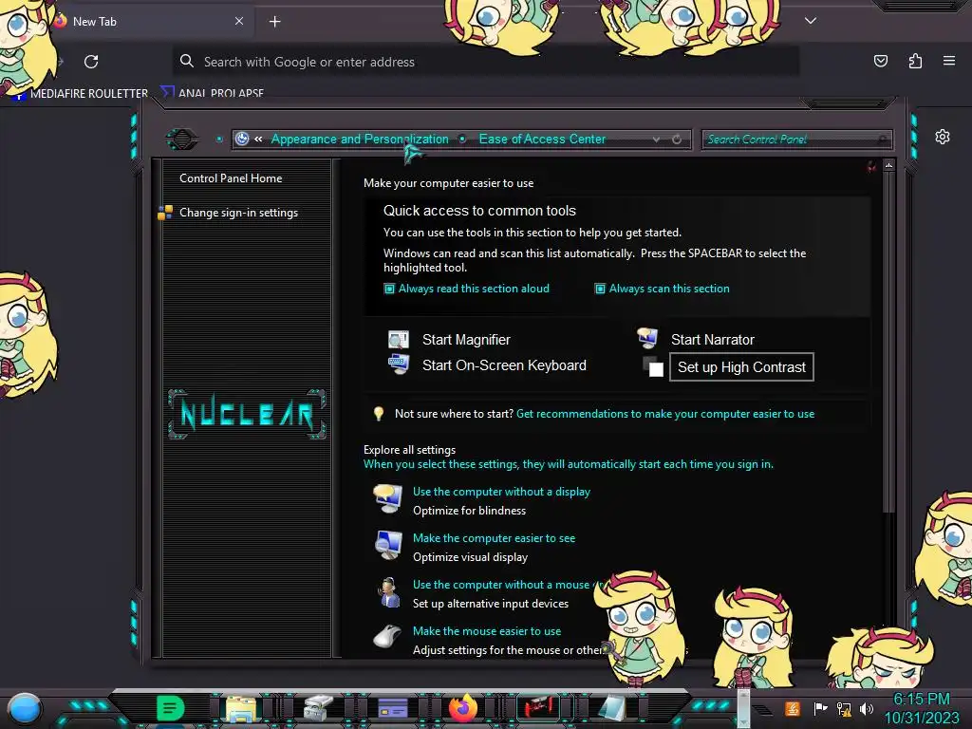Open Control Panel Home link
Image resolution: width=972 pixels, height=729 pixels.
click(231, 178)
